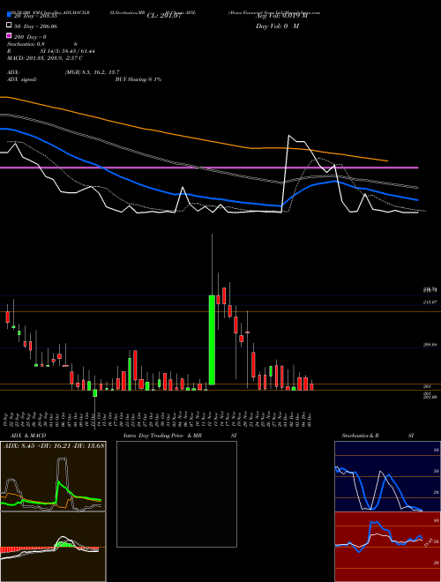The height and width of the screenshot is (582, 441).
Task: Click the 'ADX: 8.45 +DY: 16.21 -DY: 13.68' header
Action: (x=54, y=445)
